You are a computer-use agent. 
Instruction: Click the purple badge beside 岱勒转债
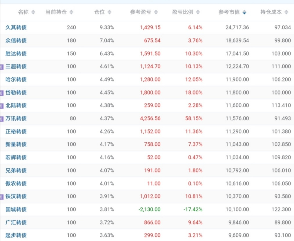coord(1,93)
